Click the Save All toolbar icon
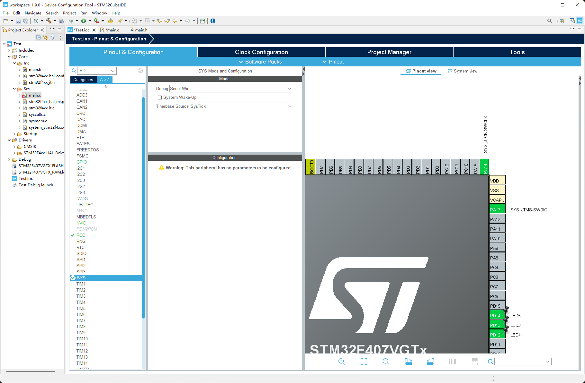The image size is (585, 383). coord(26,21)
